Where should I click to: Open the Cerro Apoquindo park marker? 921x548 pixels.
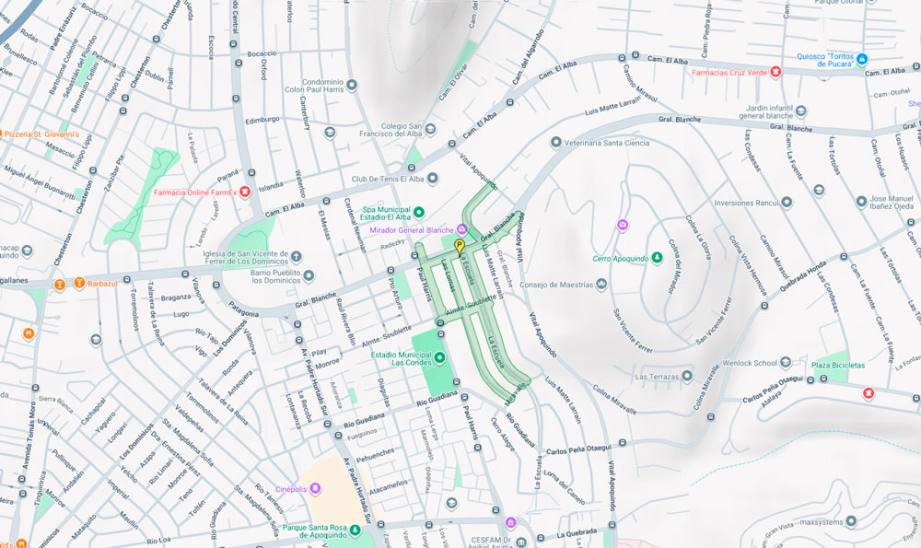[x=657, y=259]
